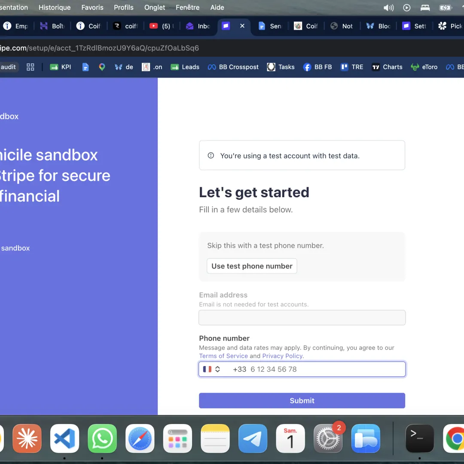Image resolution: width=464 pixels, height=464 pixels.
Task: Open Claude app in the Dock
Action: (x=27, y=438)
